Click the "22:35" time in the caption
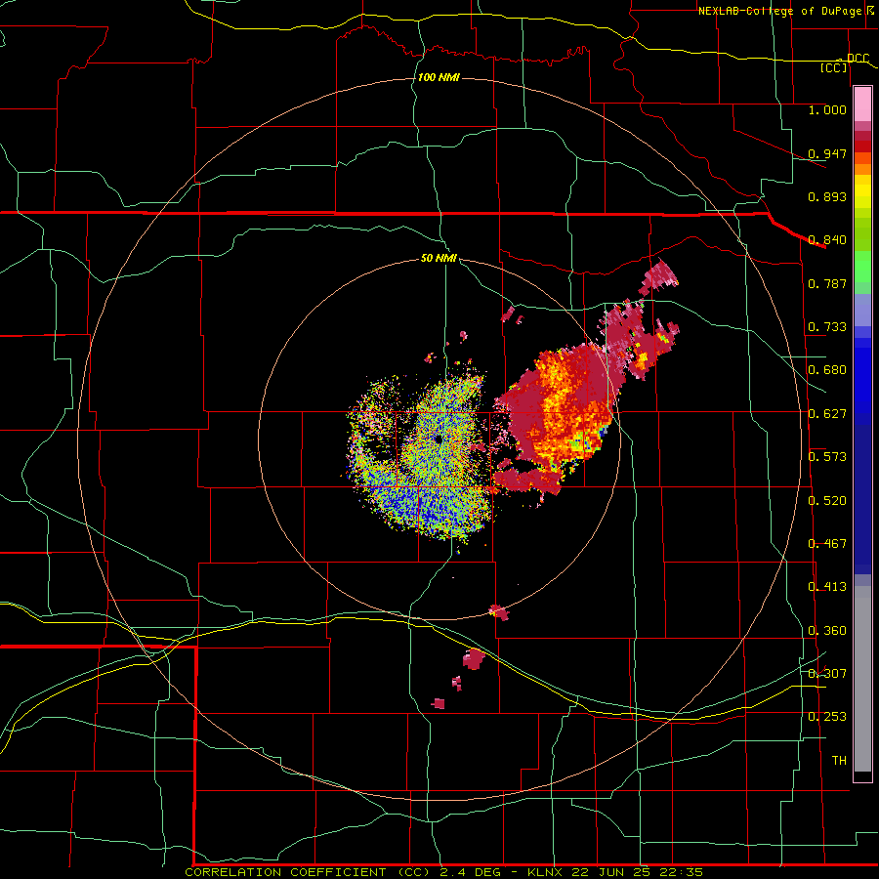This screenshot has height=879, width=879. [681, 872]
